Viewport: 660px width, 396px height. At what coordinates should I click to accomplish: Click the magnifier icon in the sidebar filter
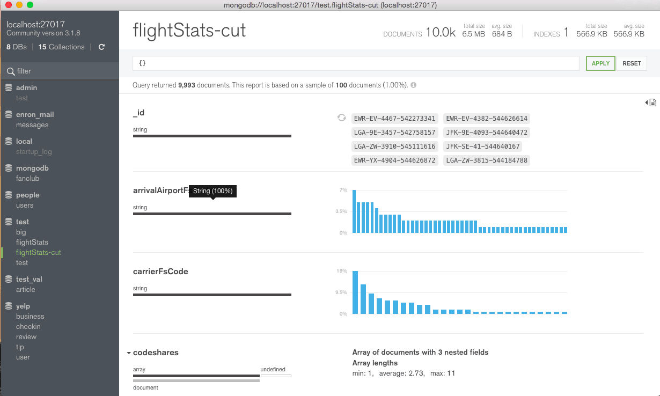(x=10, y=70)
